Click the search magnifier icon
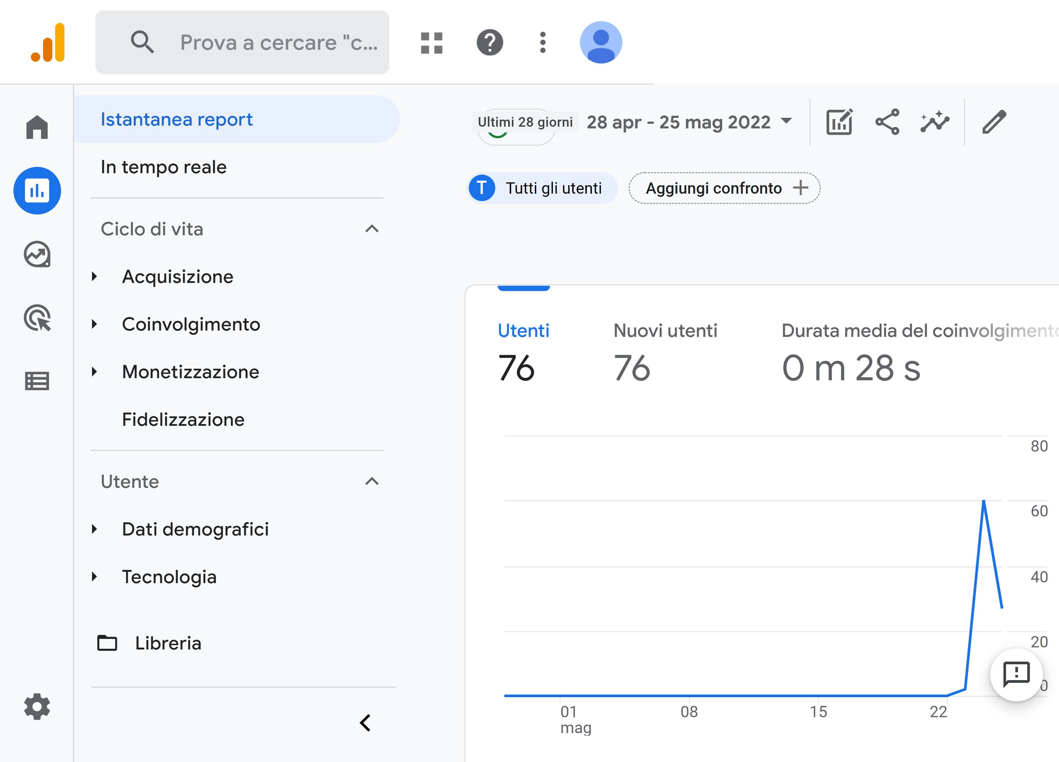The width and height of the screenshot is (1059, 762). 142,42
